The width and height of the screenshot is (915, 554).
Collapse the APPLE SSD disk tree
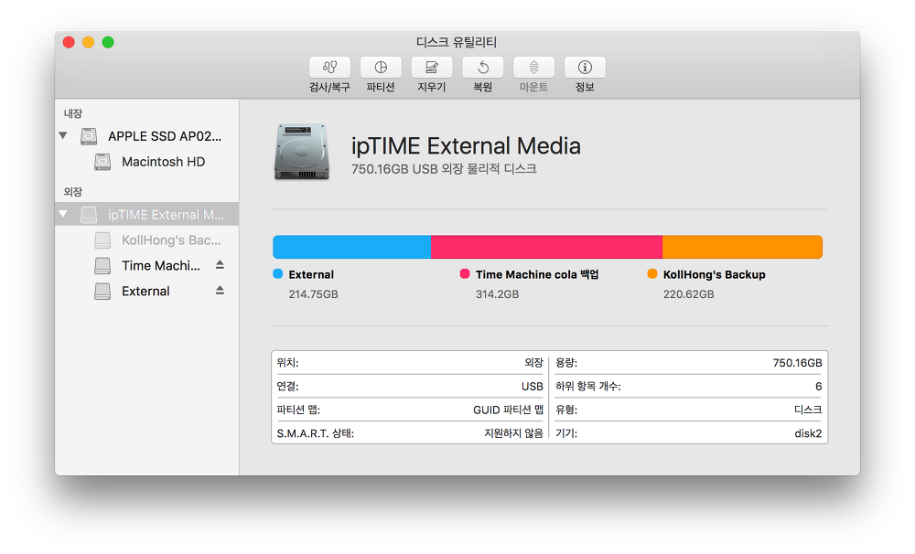(63, 136)
